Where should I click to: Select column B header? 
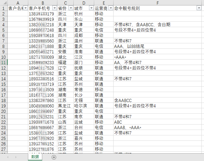(x=42, y=3)
